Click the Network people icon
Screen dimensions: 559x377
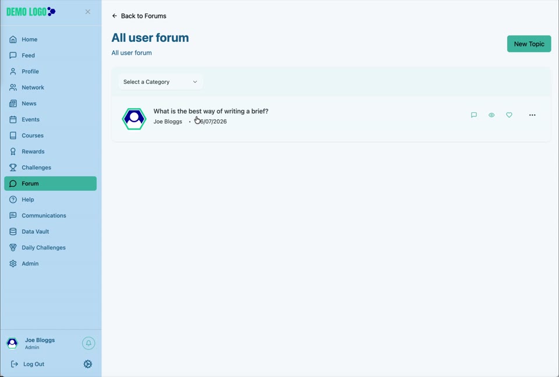click(13, 87)
